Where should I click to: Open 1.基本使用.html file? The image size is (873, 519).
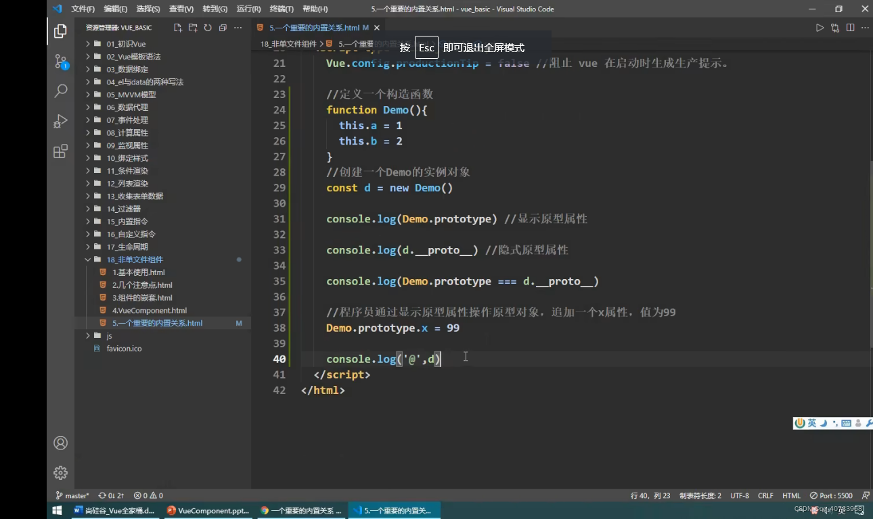point(138,272)
